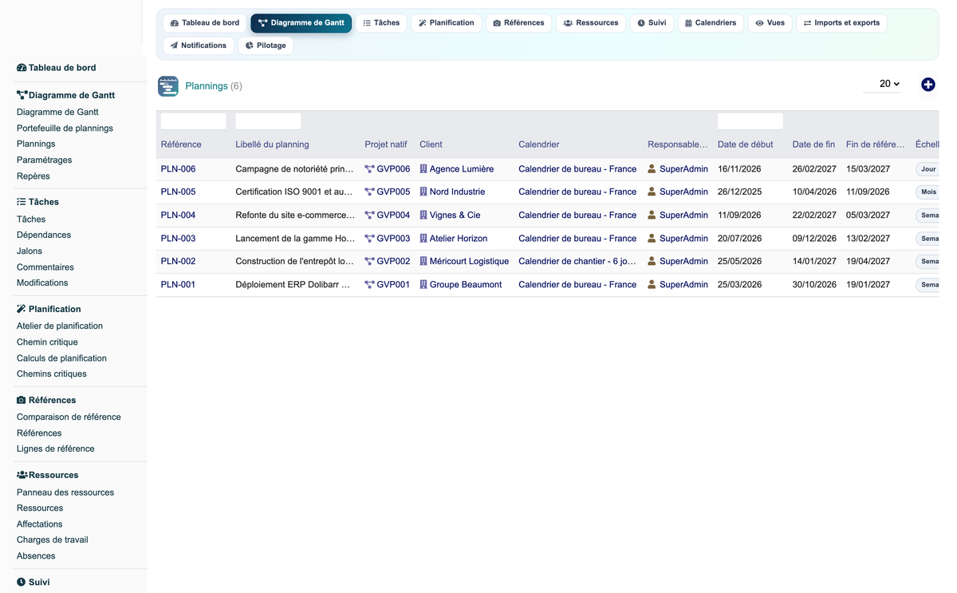The width and height of the screenshot is (957, 593).
Task: Open the Tableau de bord top tab
Action: pyautogui.click(x=205, y=23)
